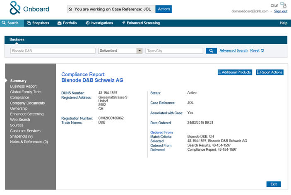Open Investigations from the navigation bar
Viewport: 291px width, 195px height.
coord(99,23)
